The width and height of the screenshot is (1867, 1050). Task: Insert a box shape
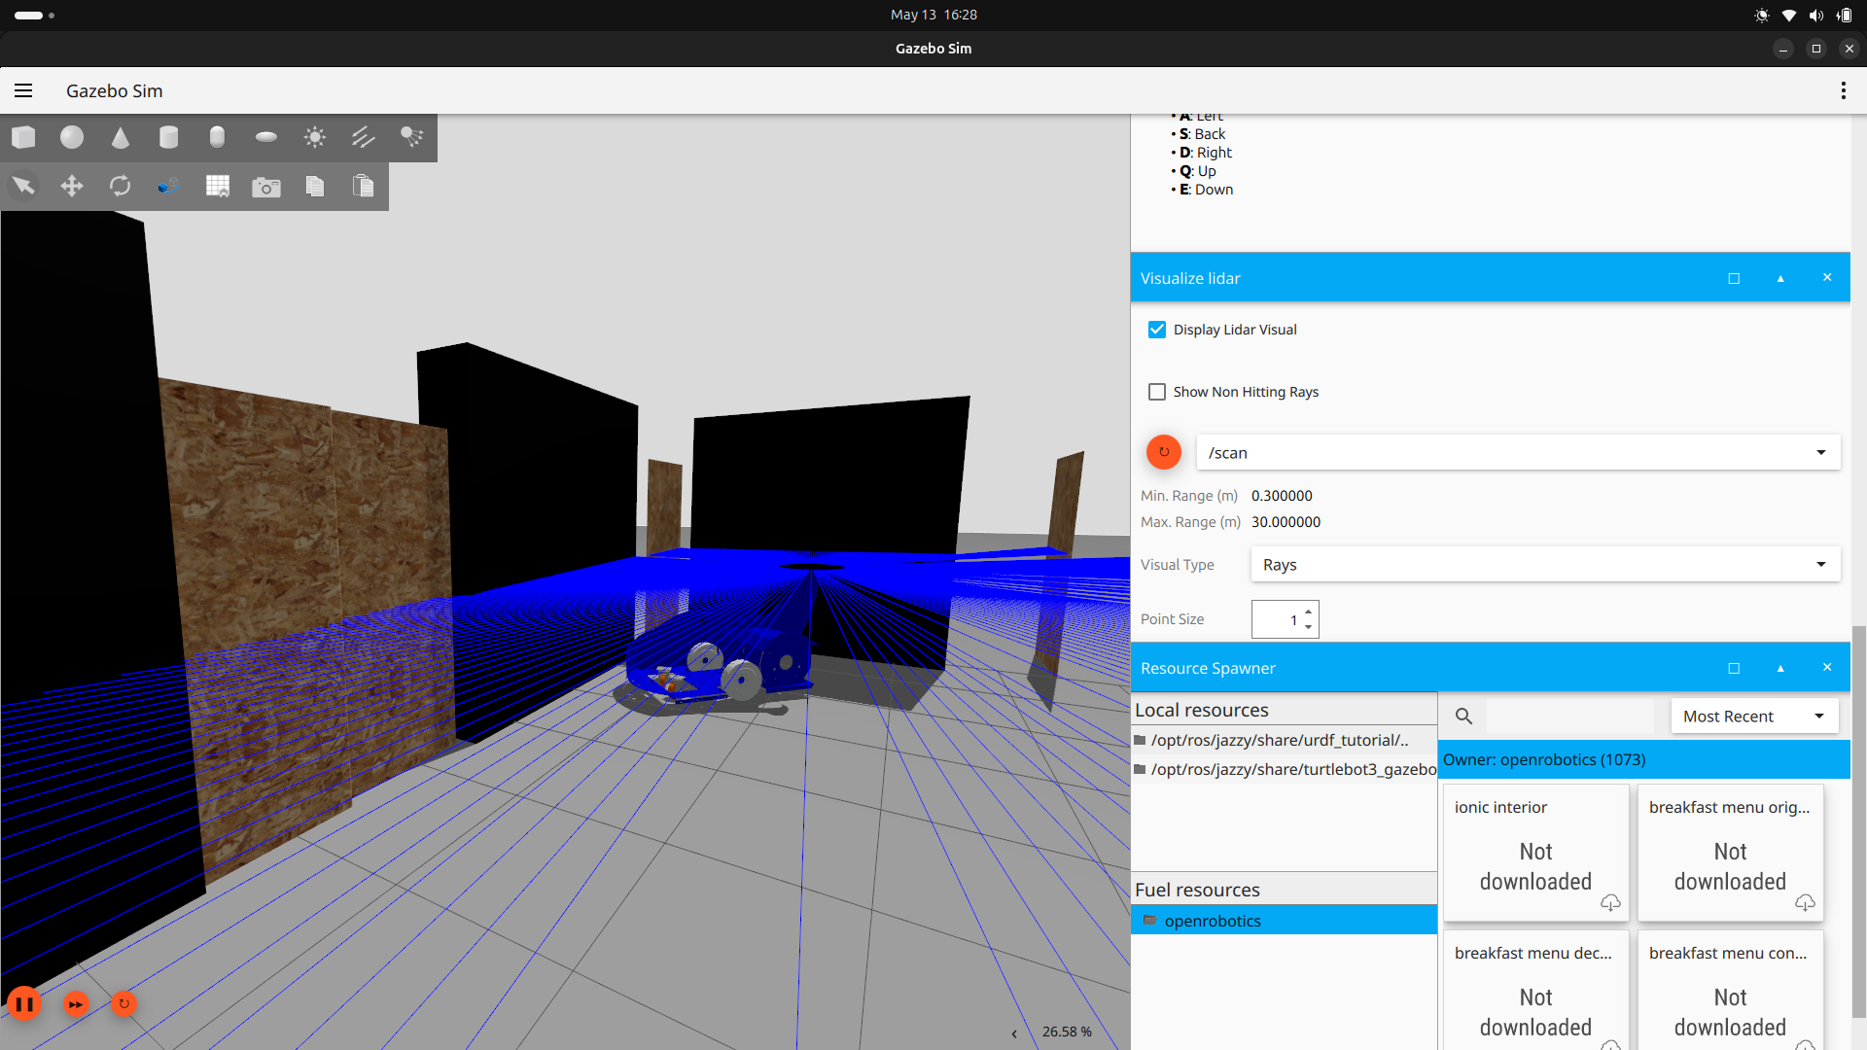click(x=23, y=137)
